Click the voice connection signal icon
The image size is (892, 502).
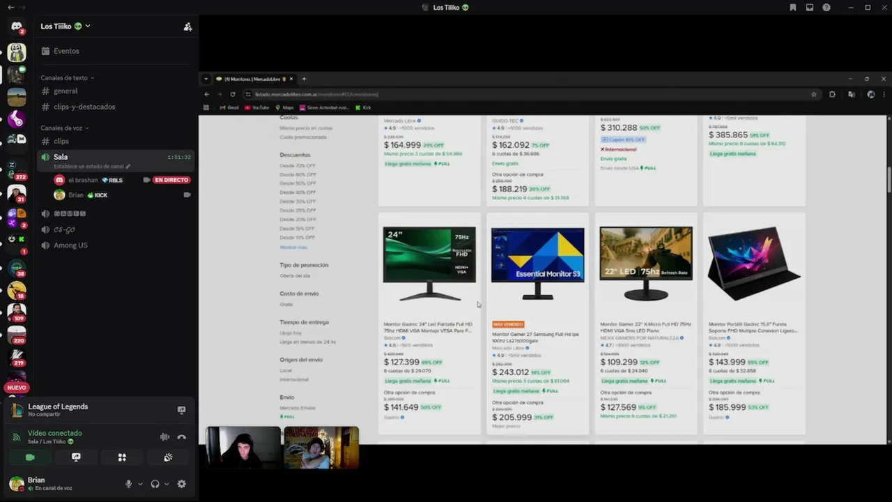tap(17, 437)
